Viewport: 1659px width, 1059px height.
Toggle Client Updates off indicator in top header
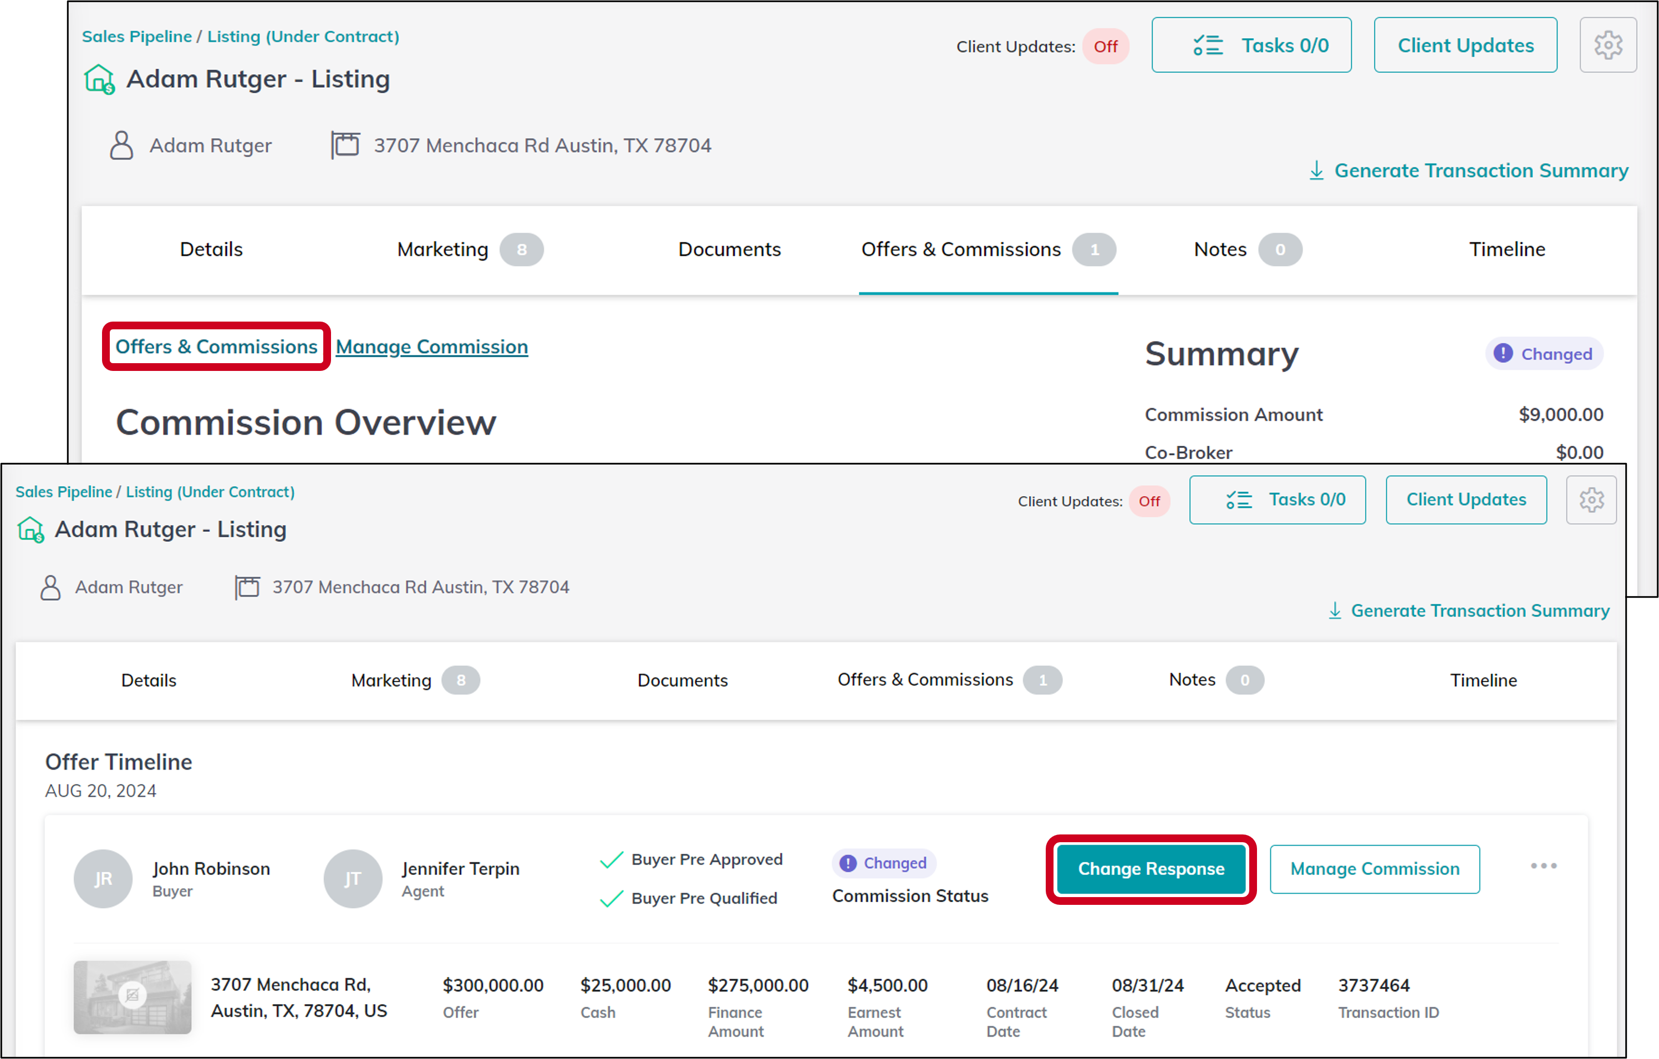click(1105, 46)
